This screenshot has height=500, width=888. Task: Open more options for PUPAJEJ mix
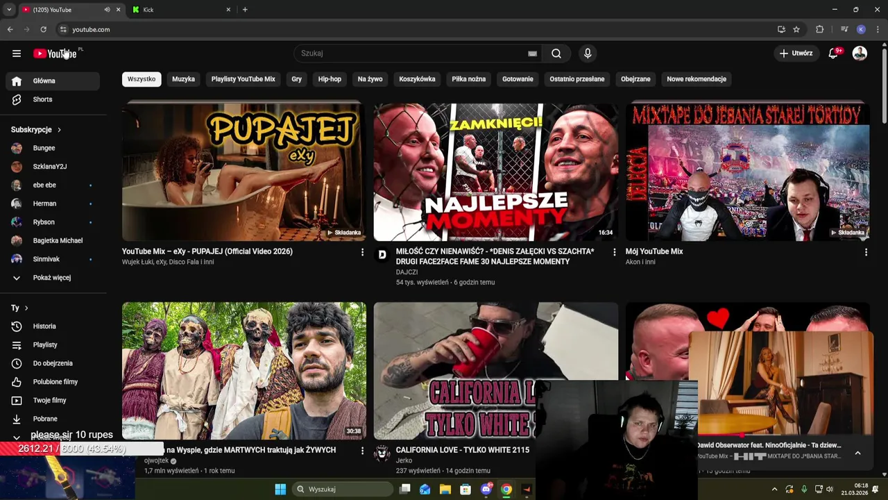361,252
